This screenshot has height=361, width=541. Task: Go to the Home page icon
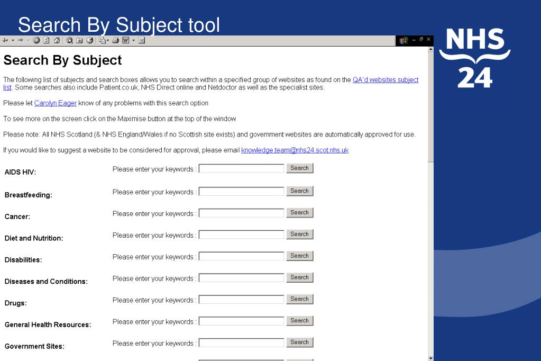pyautogui.click(x=57, y=40)
